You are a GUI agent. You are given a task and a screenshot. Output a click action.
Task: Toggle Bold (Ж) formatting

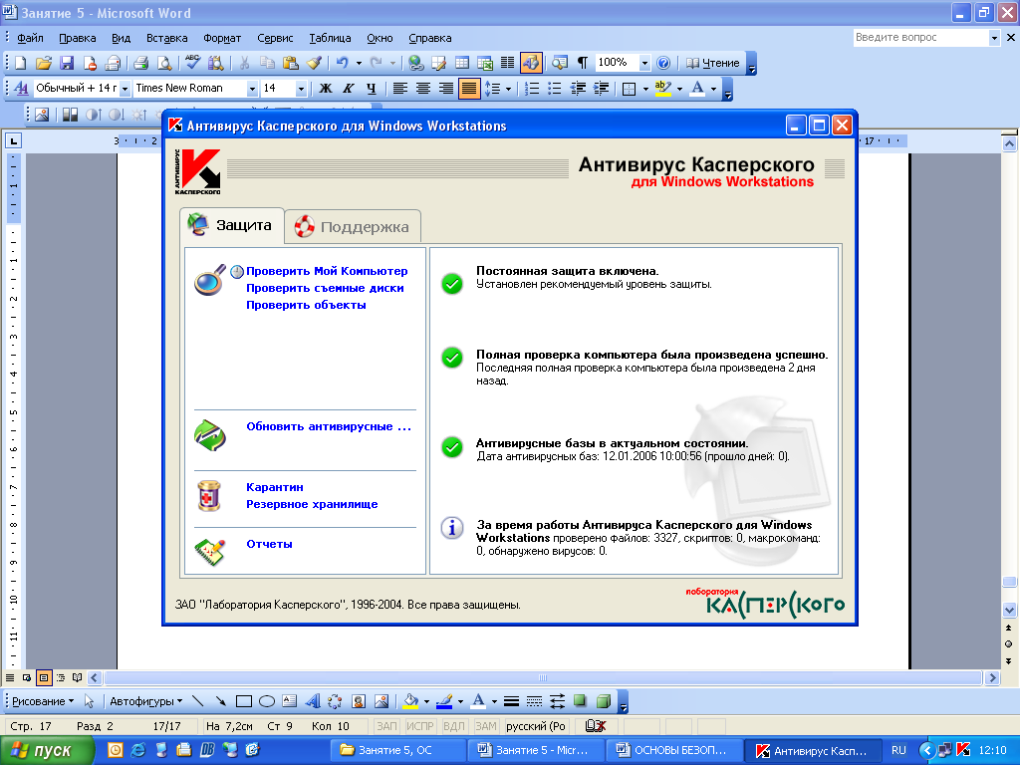click(x=326, y=89)
